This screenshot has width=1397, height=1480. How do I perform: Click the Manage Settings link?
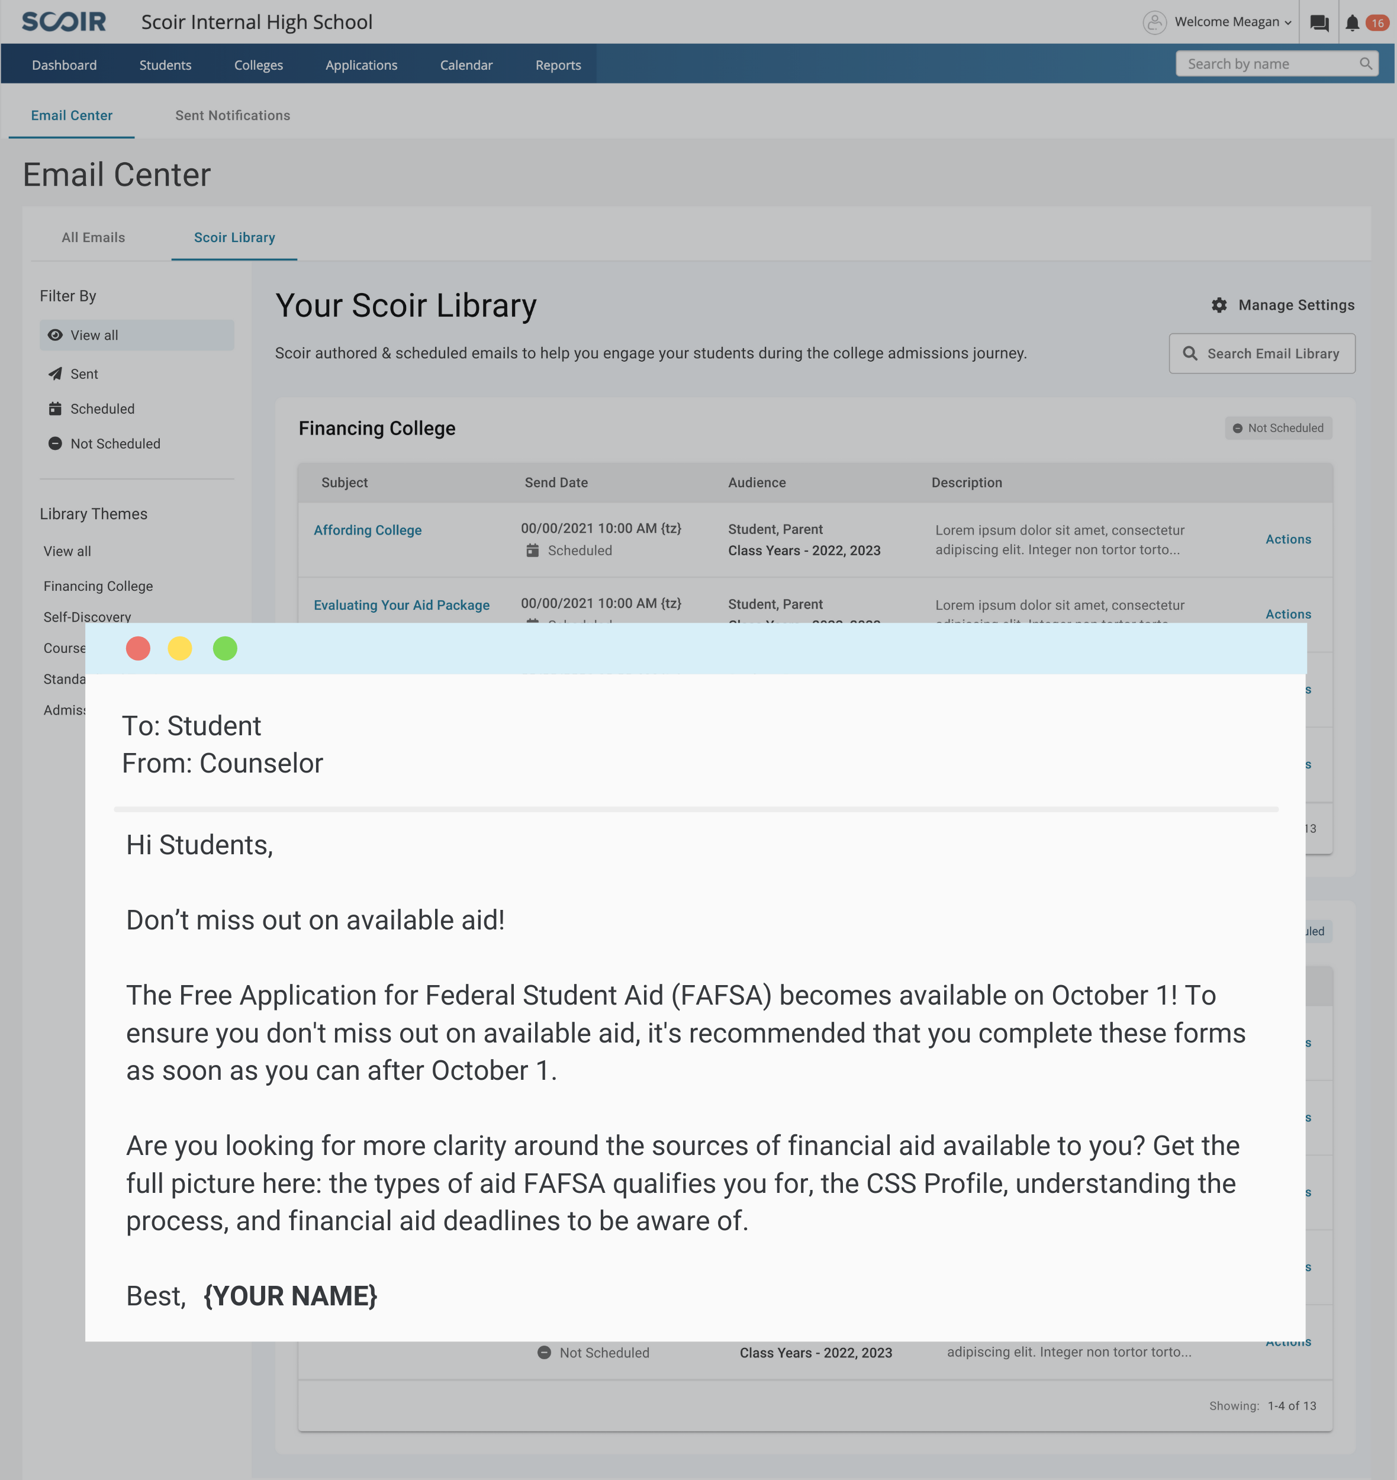click(x=1282, y=305)
